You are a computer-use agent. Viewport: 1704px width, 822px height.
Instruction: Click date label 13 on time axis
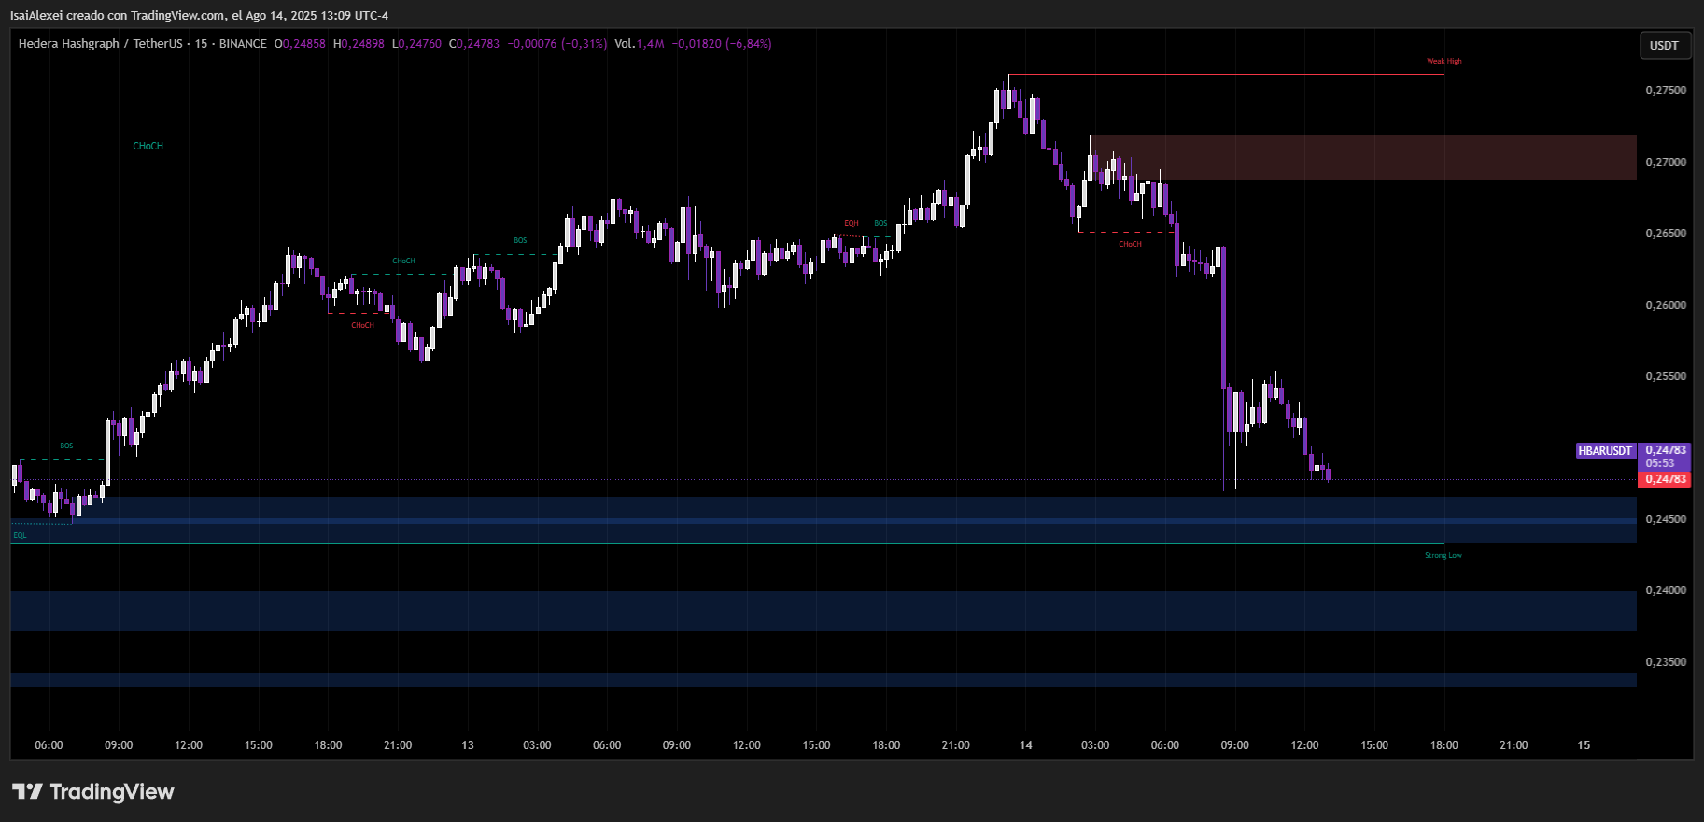(467, 745)
